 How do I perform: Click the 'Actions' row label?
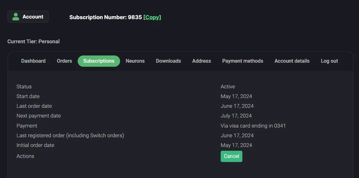click(x=25, y=156)
